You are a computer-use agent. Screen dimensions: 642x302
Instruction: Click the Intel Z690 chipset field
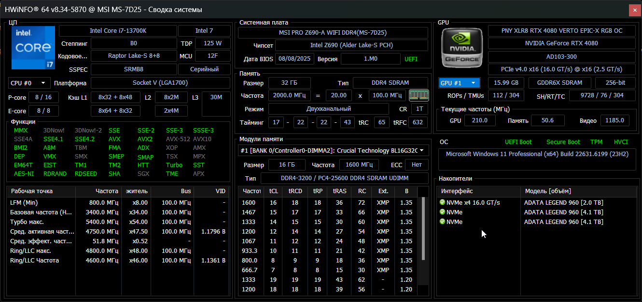(352, 45)
